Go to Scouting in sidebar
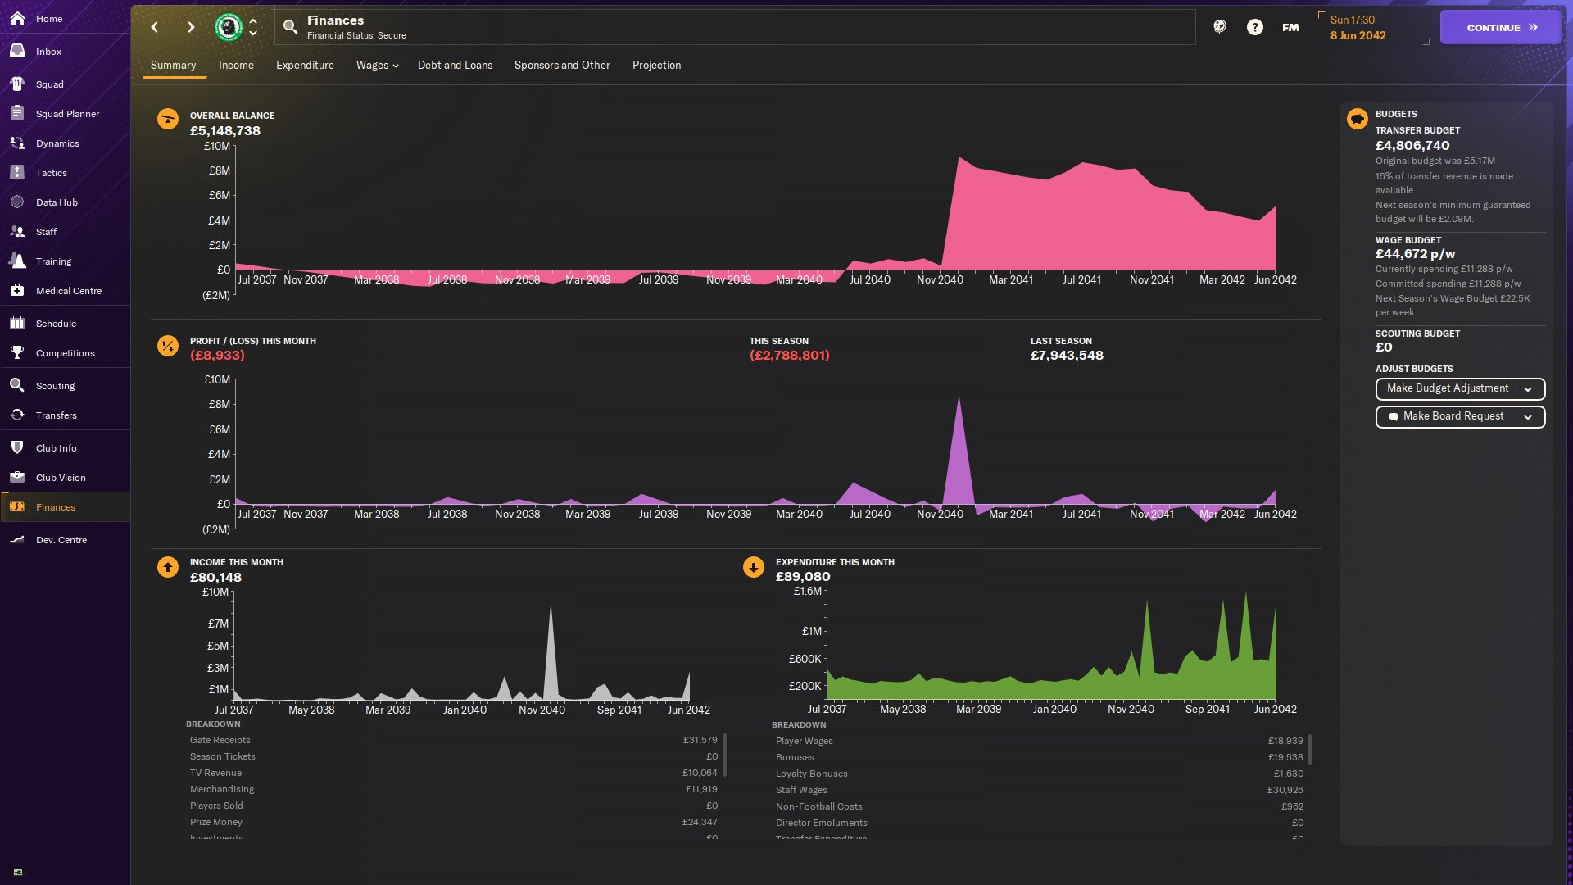Image resolution: width=1573 pixels, height=885 pixels. 55,386
